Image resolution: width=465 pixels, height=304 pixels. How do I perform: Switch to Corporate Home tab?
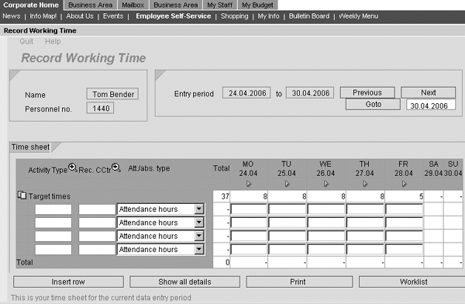[x=31, y=5]
